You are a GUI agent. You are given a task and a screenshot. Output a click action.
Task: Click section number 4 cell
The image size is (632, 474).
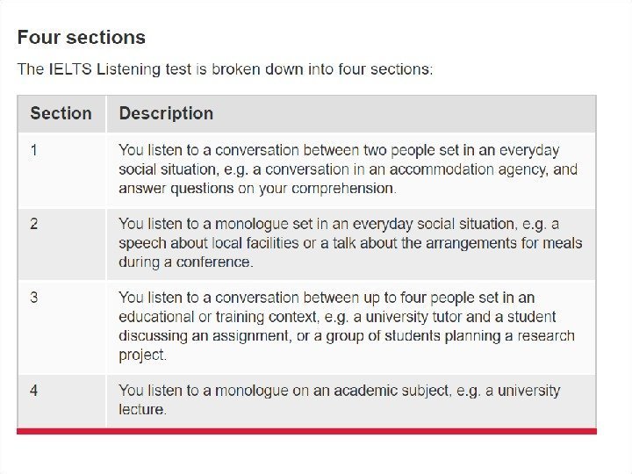[x=34, y=391]
